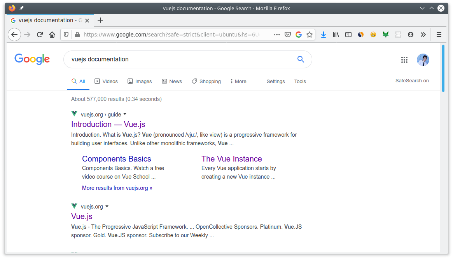Open the overflow chevron in the toolbar

pyautogui.click(x=423, y=35)
